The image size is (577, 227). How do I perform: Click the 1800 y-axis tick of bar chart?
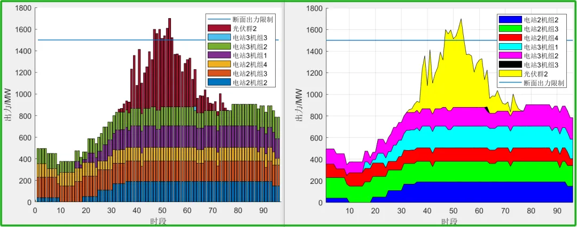point(24,8)
